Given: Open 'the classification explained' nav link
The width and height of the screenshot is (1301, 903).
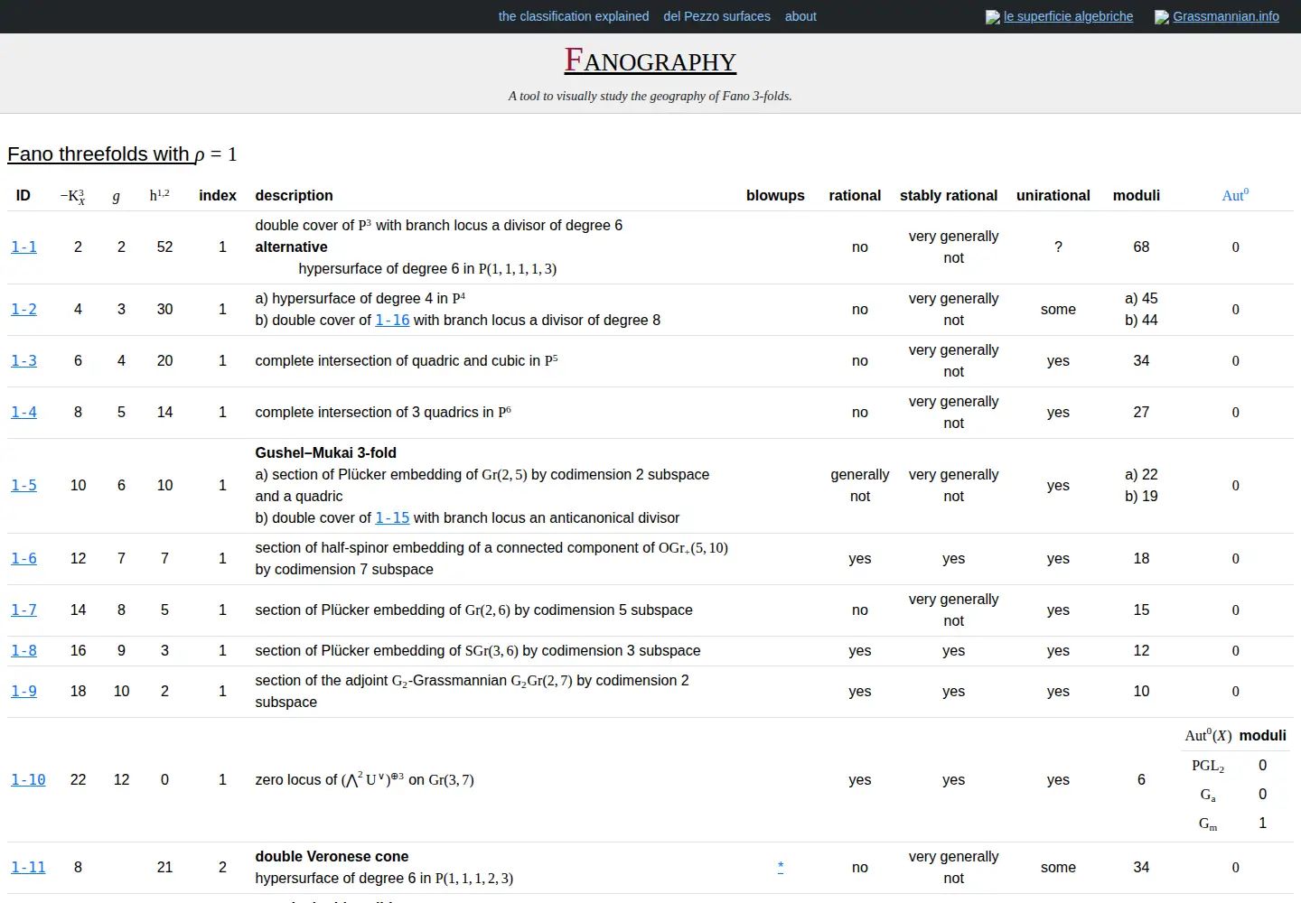Looking at the screenshot, I should (x=574, y=16).
